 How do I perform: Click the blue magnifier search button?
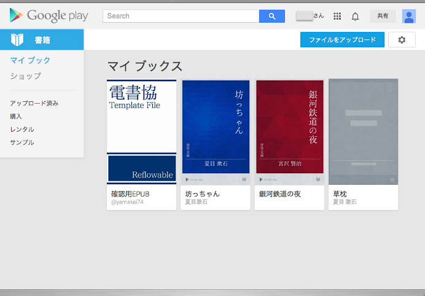[272, 16]
